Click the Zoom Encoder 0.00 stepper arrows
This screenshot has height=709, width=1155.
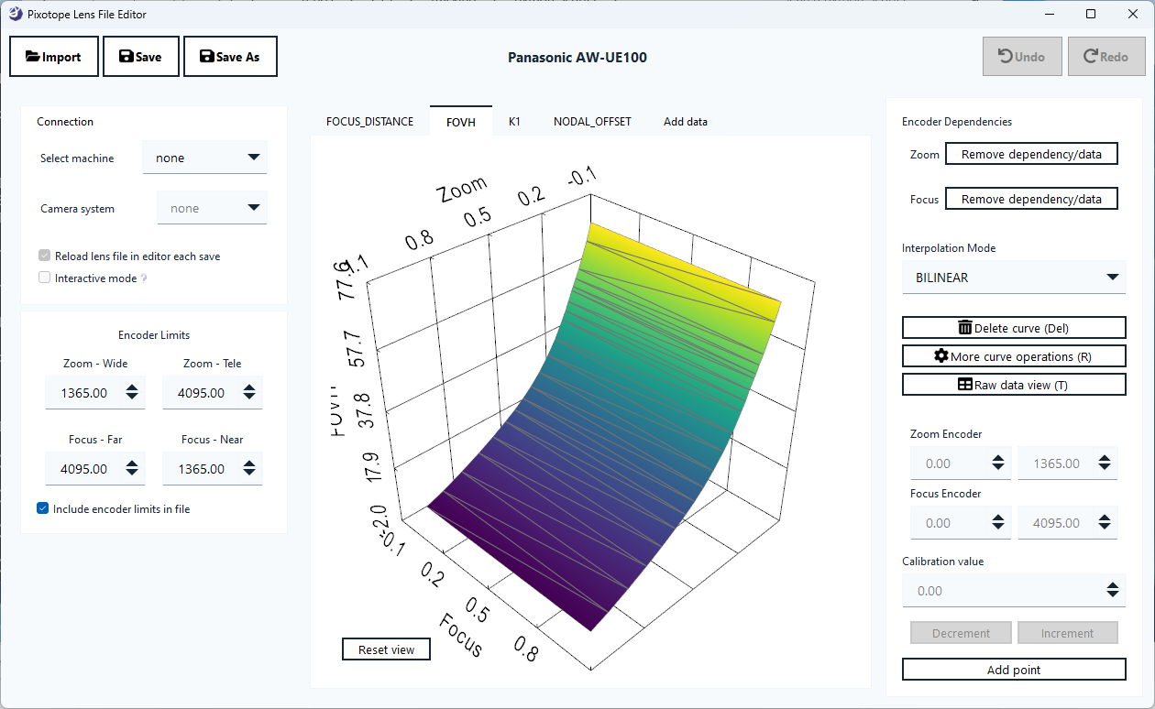(998, 464)
